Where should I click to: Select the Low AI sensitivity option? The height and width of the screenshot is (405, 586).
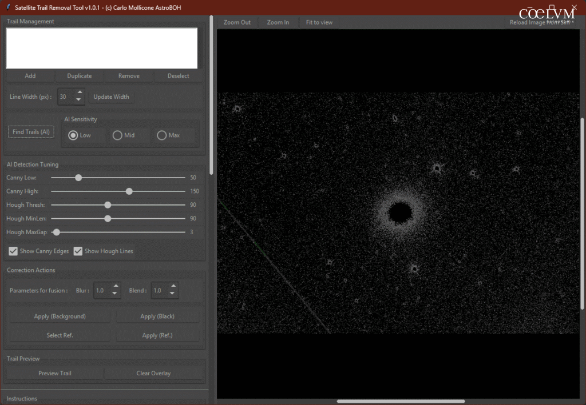click(x=73, y=135)
